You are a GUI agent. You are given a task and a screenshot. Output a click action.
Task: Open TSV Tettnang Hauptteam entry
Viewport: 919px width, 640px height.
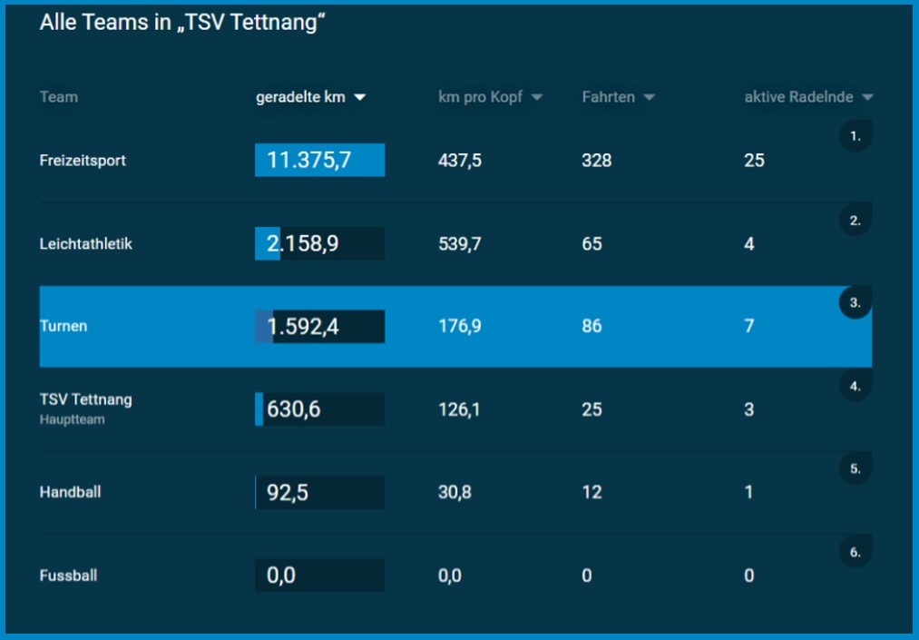tap(85, 409)
